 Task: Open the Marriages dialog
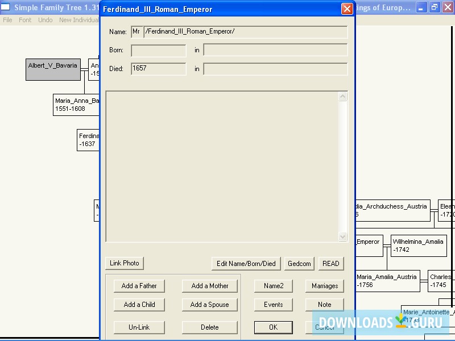pos(325,286)
